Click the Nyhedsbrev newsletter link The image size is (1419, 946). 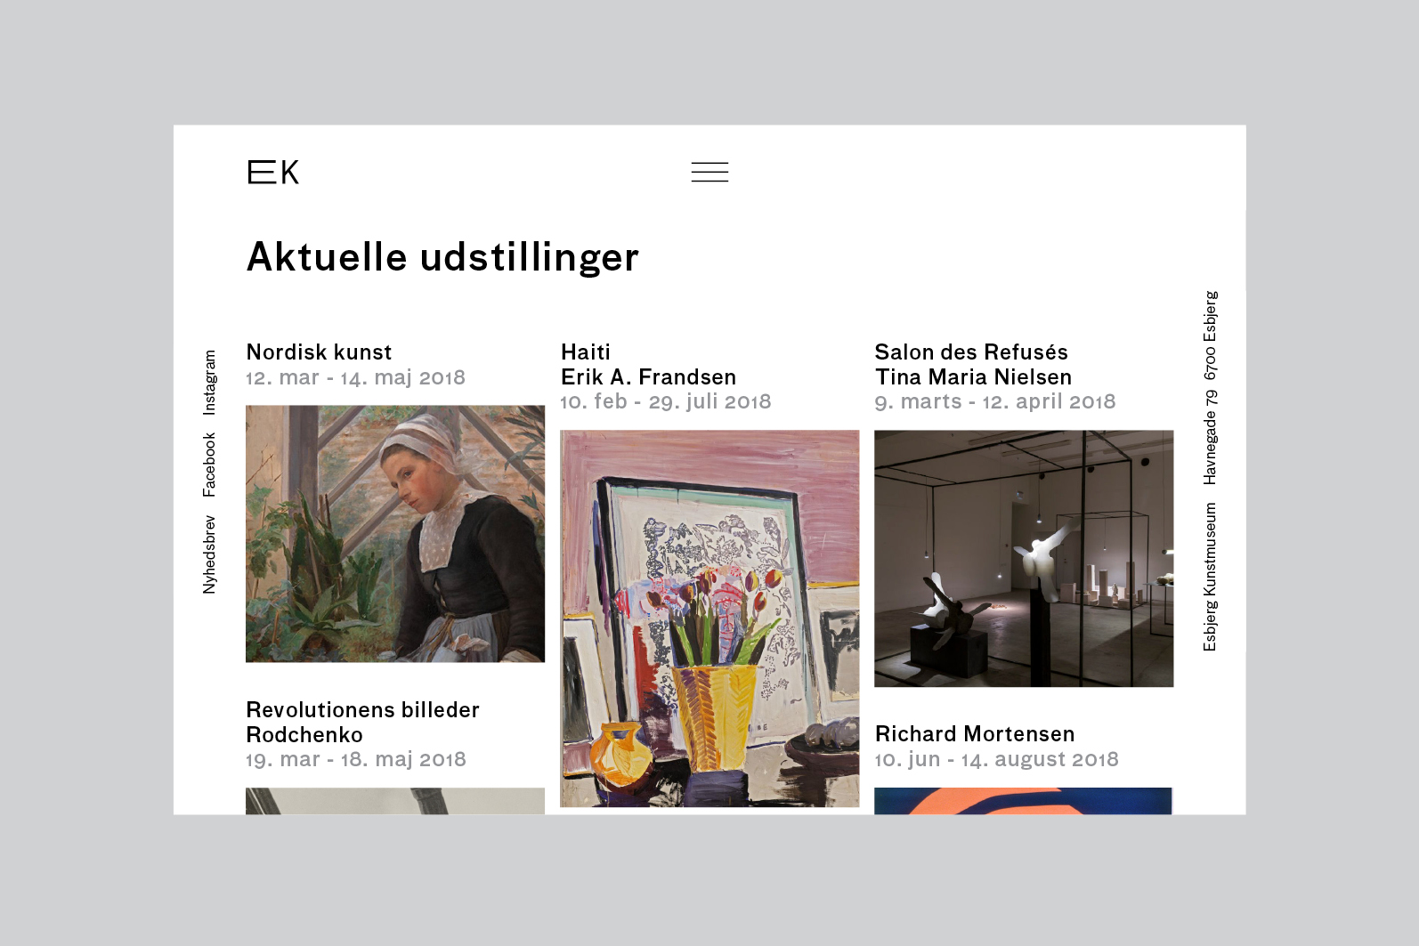[209, 554]
